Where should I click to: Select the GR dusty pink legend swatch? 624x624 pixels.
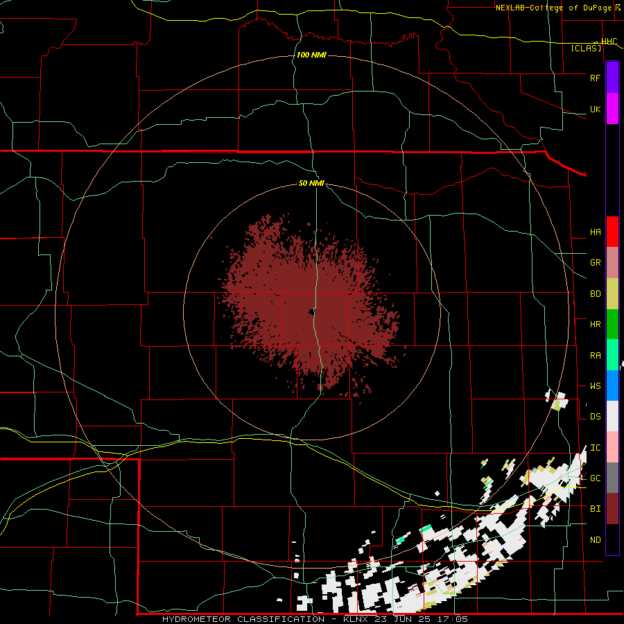tap(612, 263)
